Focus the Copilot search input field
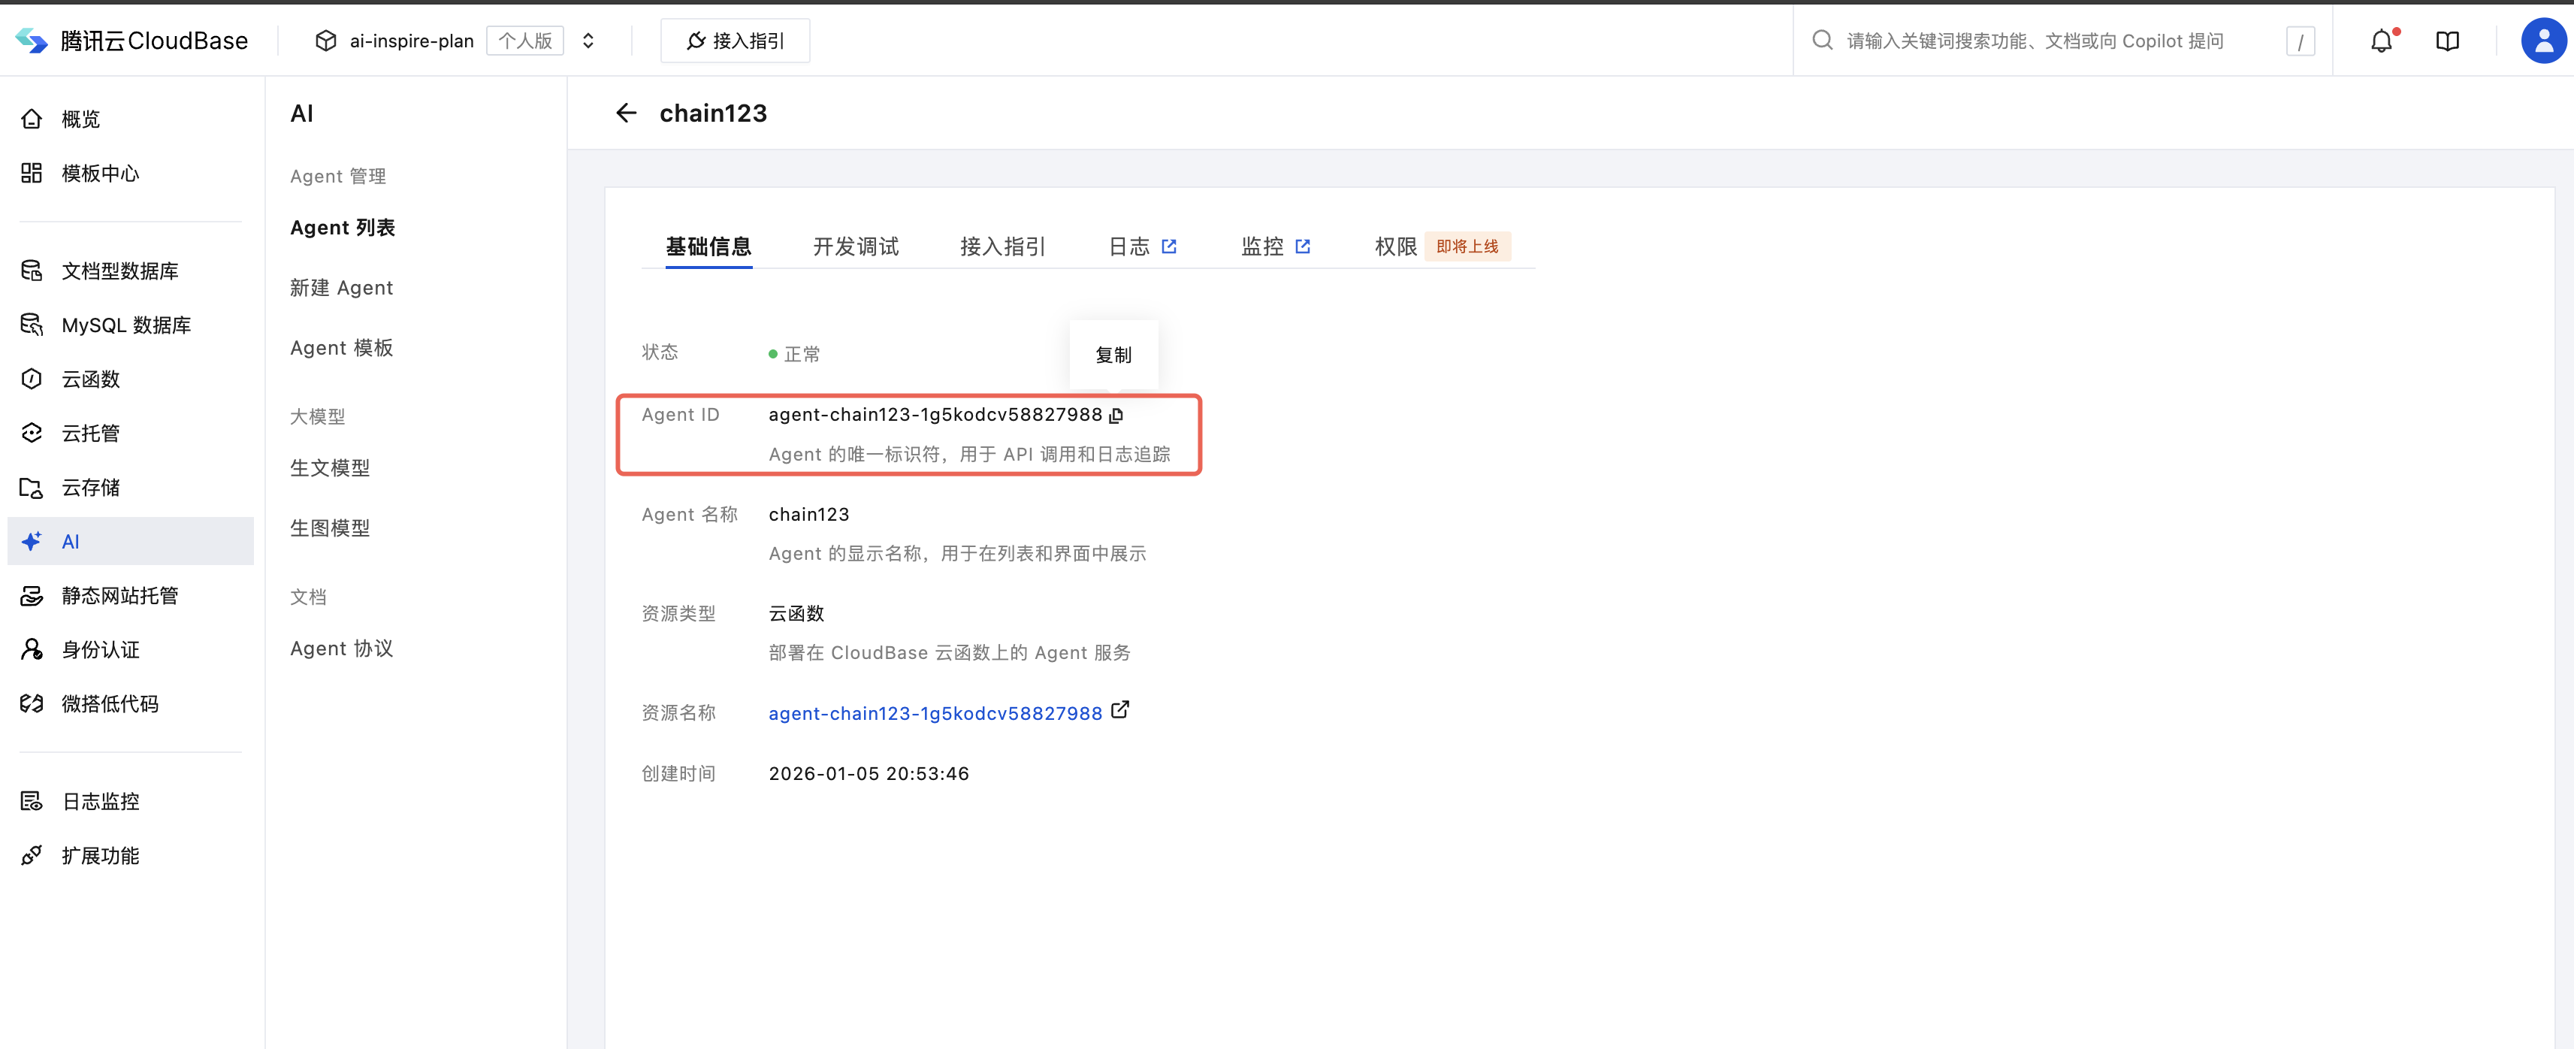 click(x=2035, y=41)
